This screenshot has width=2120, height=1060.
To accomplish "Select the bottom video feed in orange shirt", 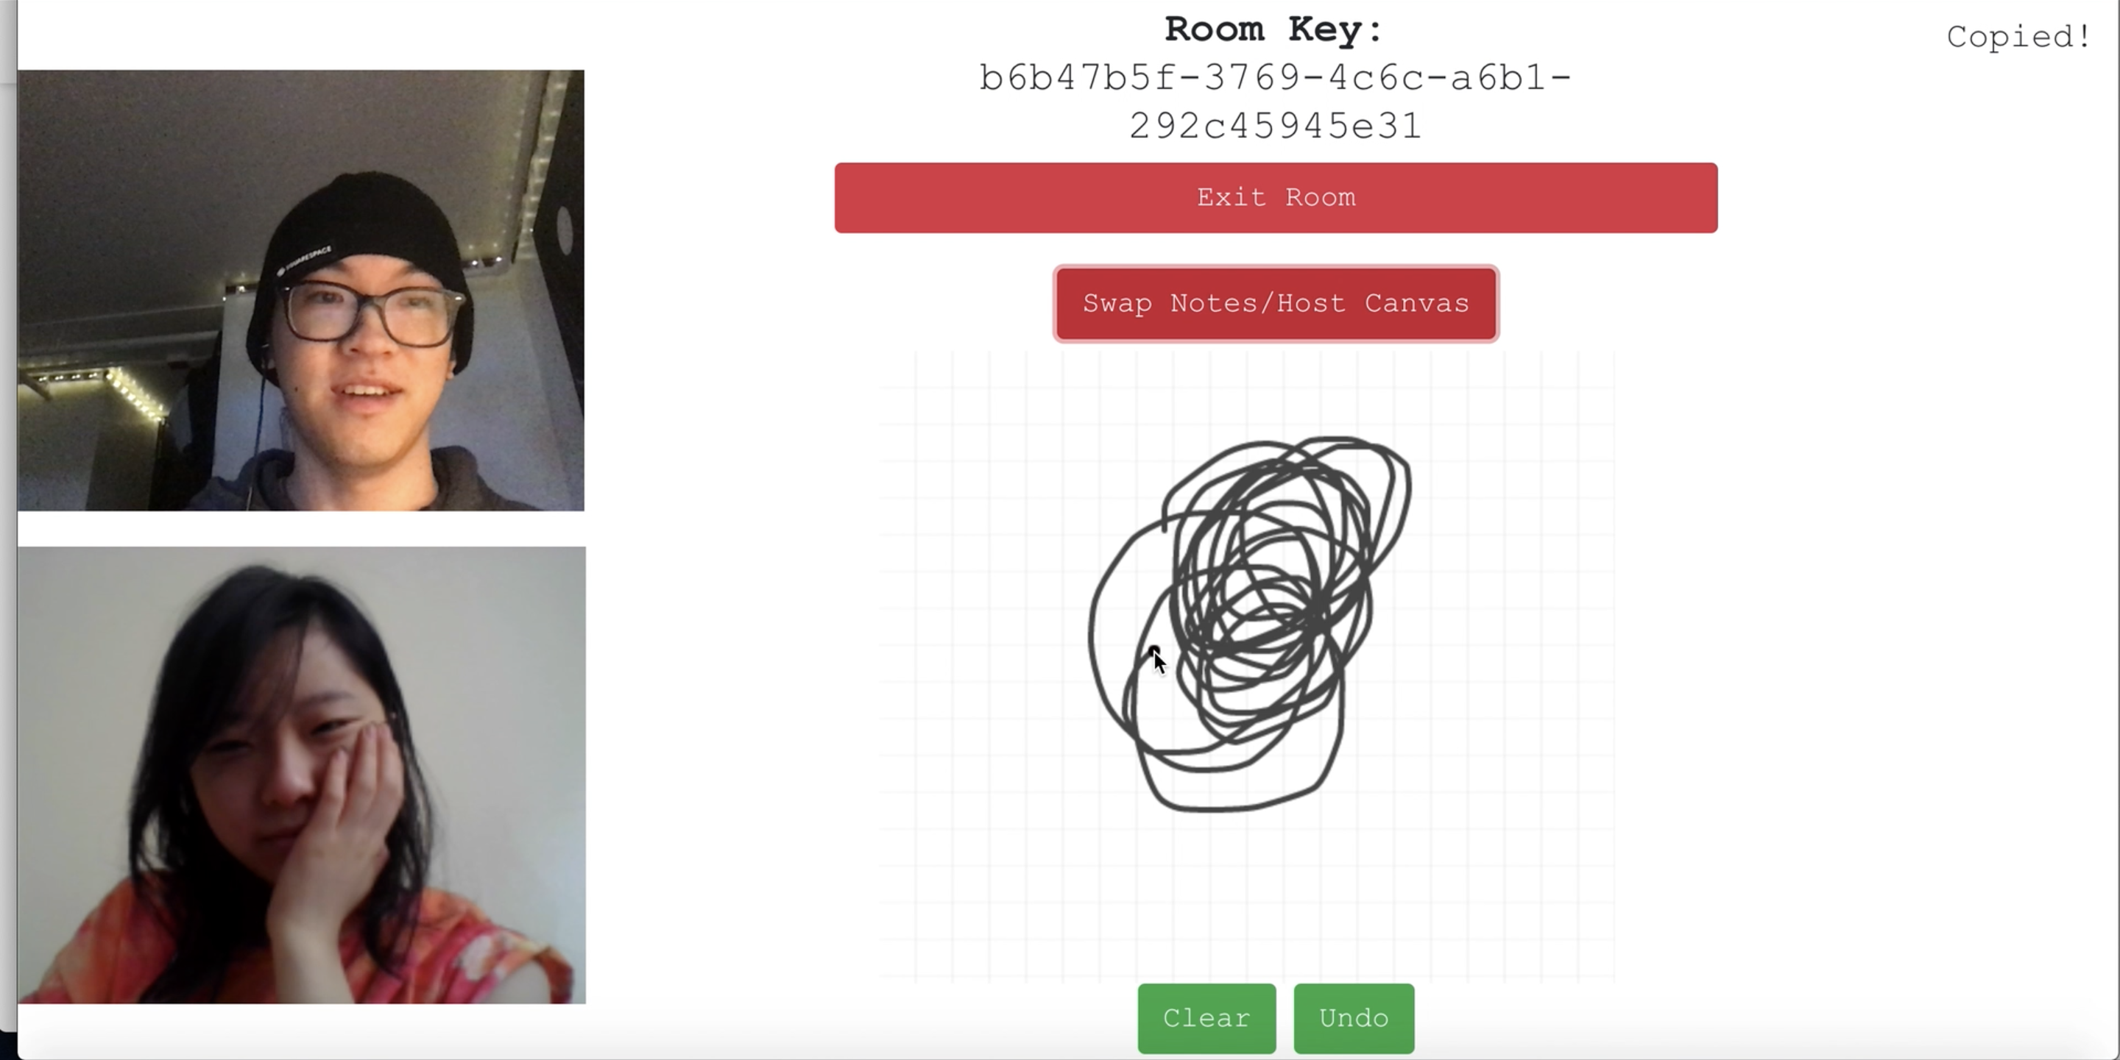I will click(302, 775).
